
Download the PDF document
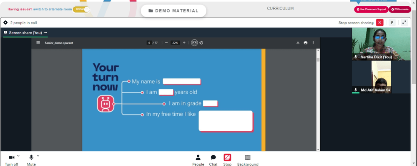298,43
